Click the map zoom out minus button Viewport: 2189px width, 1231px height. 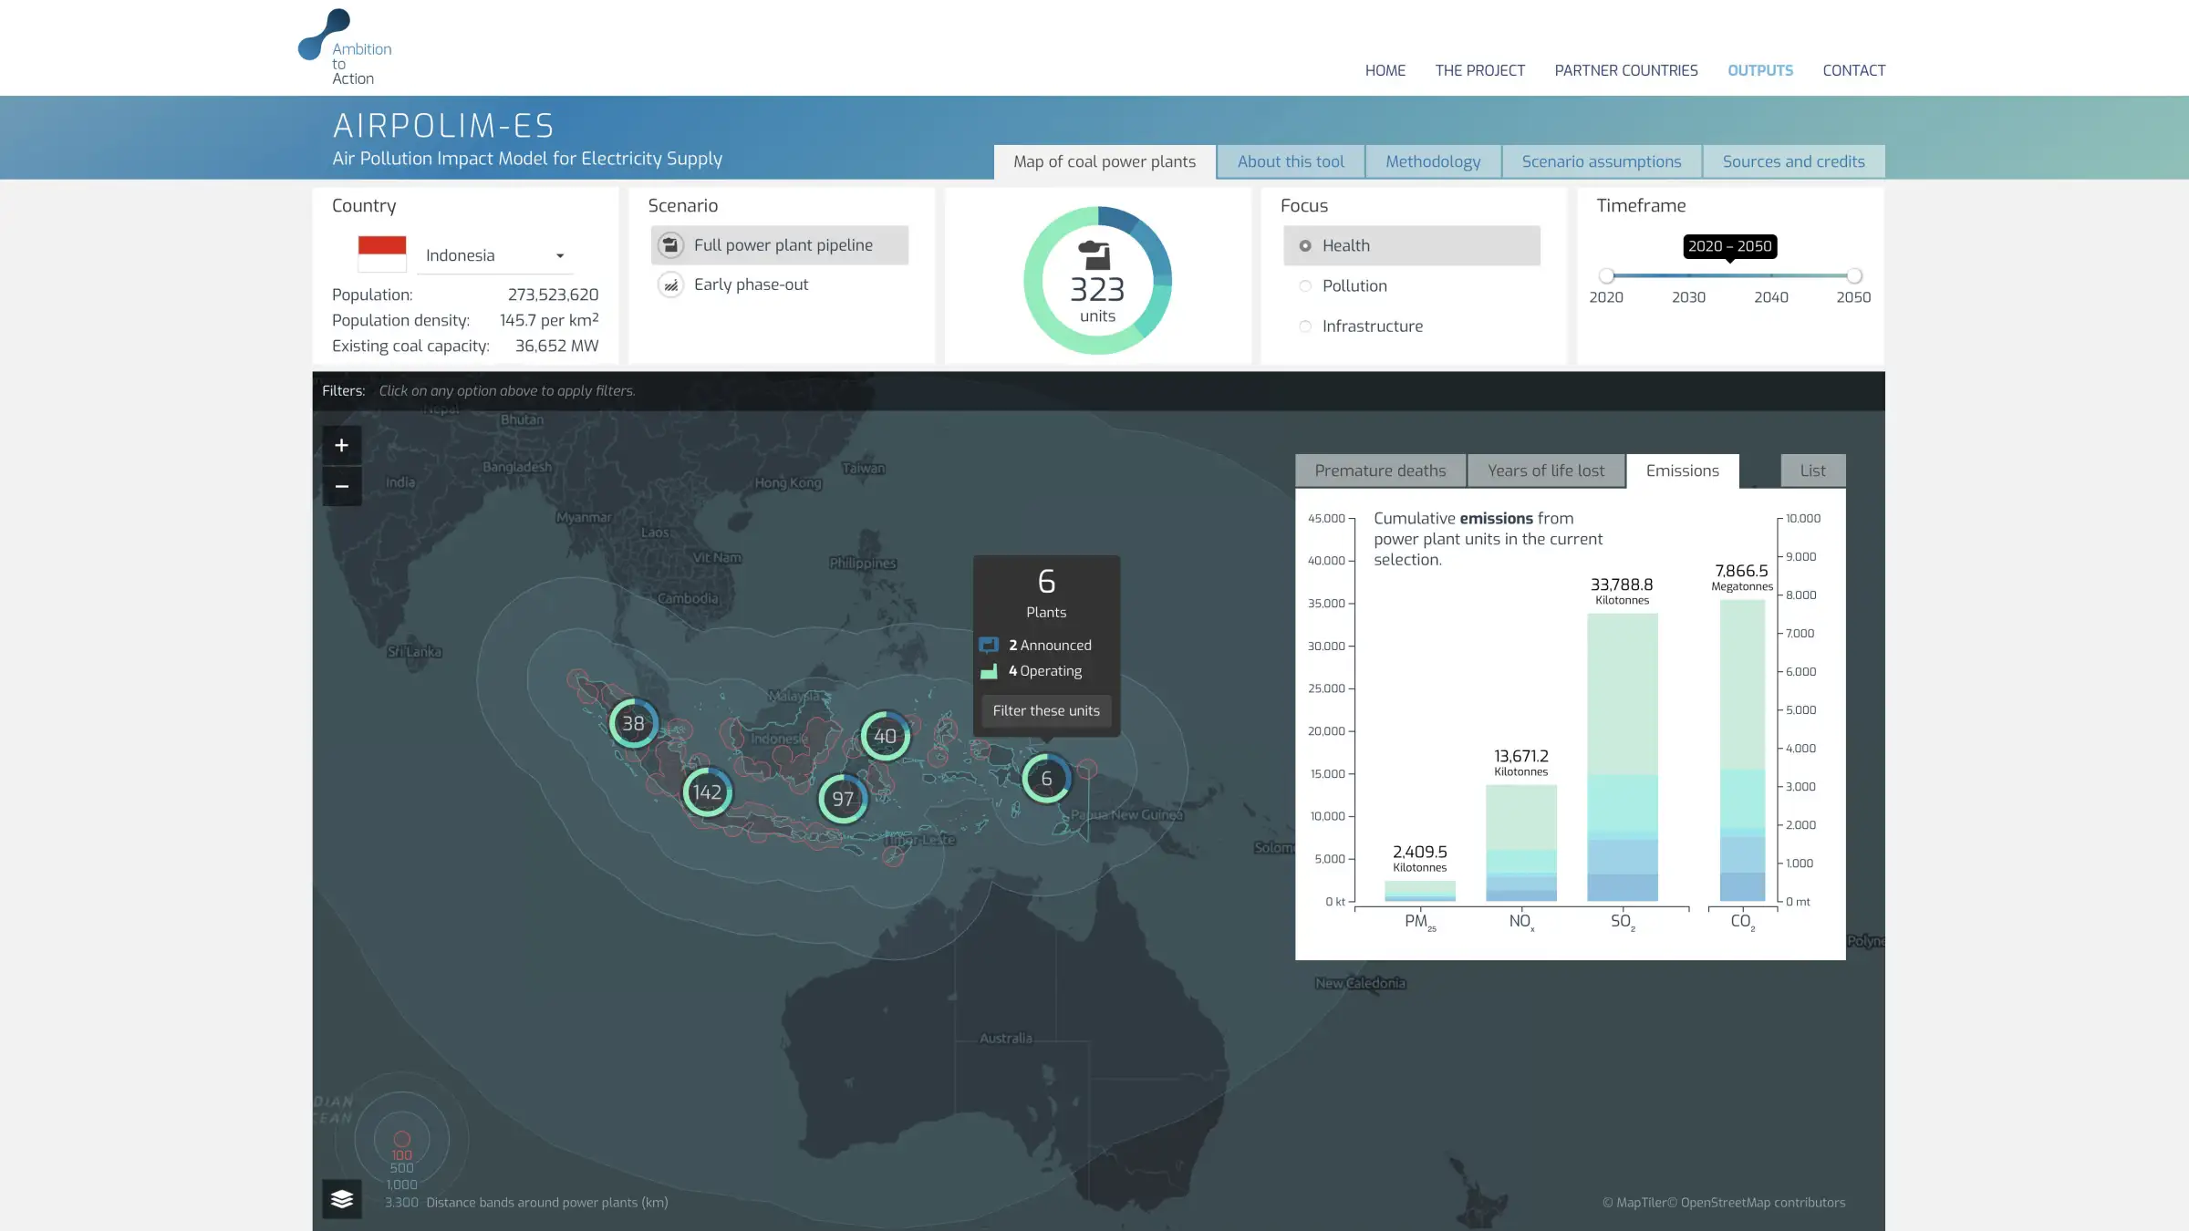341,486
